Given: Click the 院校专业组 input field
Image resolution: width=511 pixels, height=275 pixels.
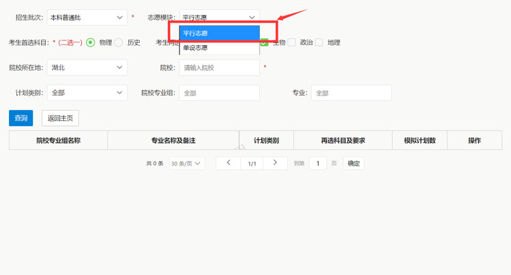Looking at the screenshot, I should click(219, 93).
